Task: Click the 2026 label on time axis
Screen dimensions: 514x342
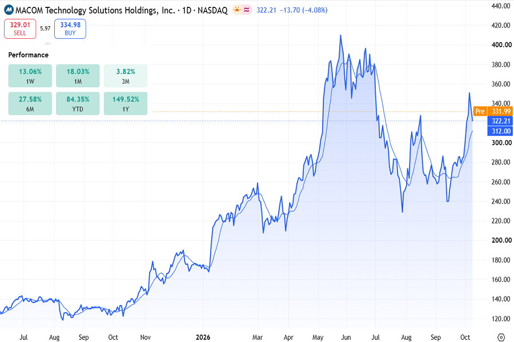Action: pyautogui.click(x=203, y=337)
